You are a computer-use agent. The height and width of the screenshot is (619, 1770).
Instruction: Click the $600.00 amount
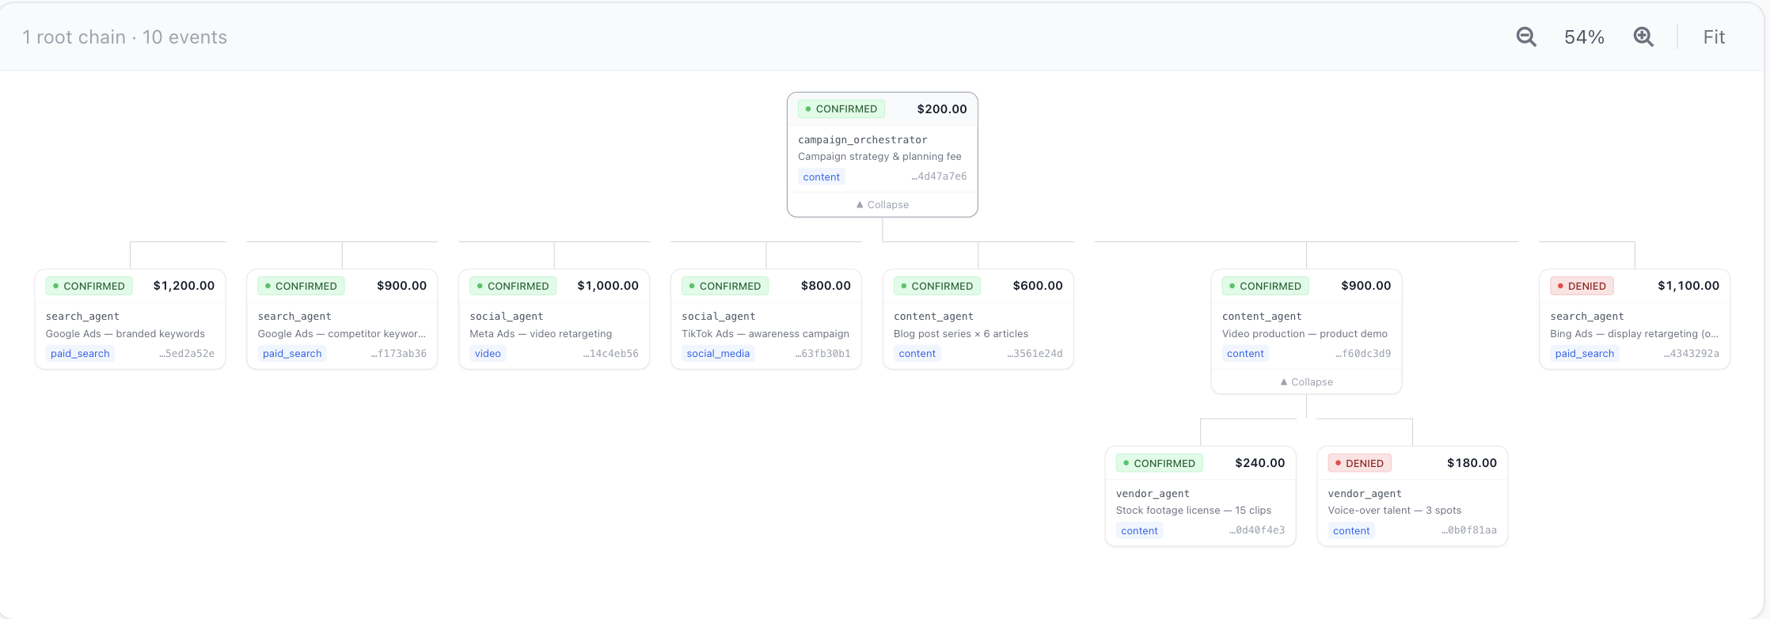(x=1038, y=286)
